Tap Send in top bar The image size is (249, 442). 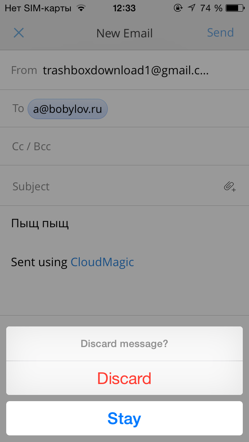coord(221,33)
